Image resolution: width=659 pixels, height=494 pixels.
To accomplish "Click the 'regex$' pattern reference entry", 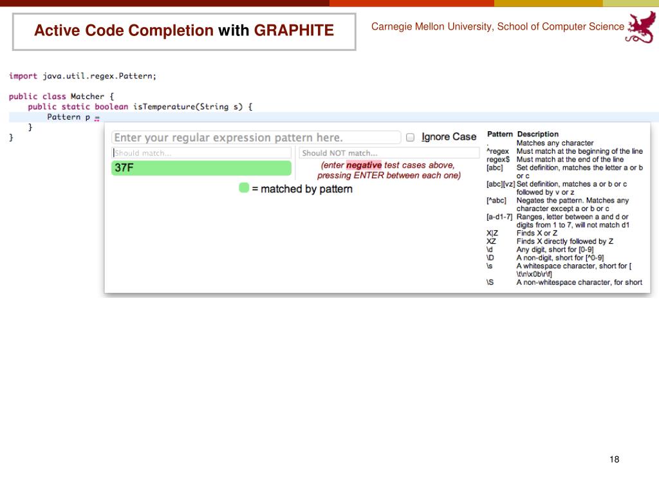I will (498, 160).
